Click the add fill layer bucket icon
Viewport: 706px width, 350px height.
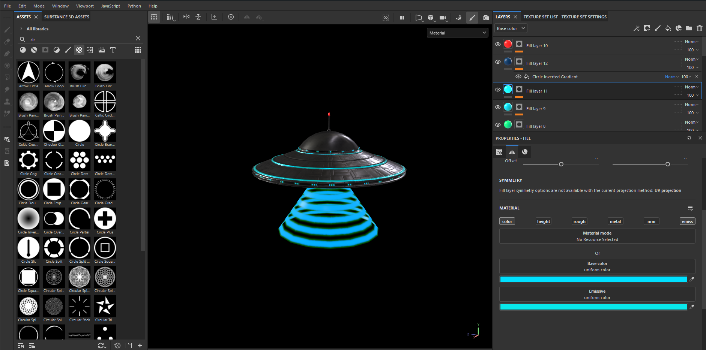point(668,28)
